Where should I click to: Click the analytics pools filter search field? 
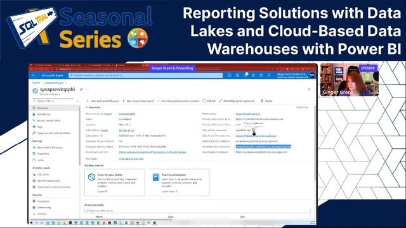(197, 211)
